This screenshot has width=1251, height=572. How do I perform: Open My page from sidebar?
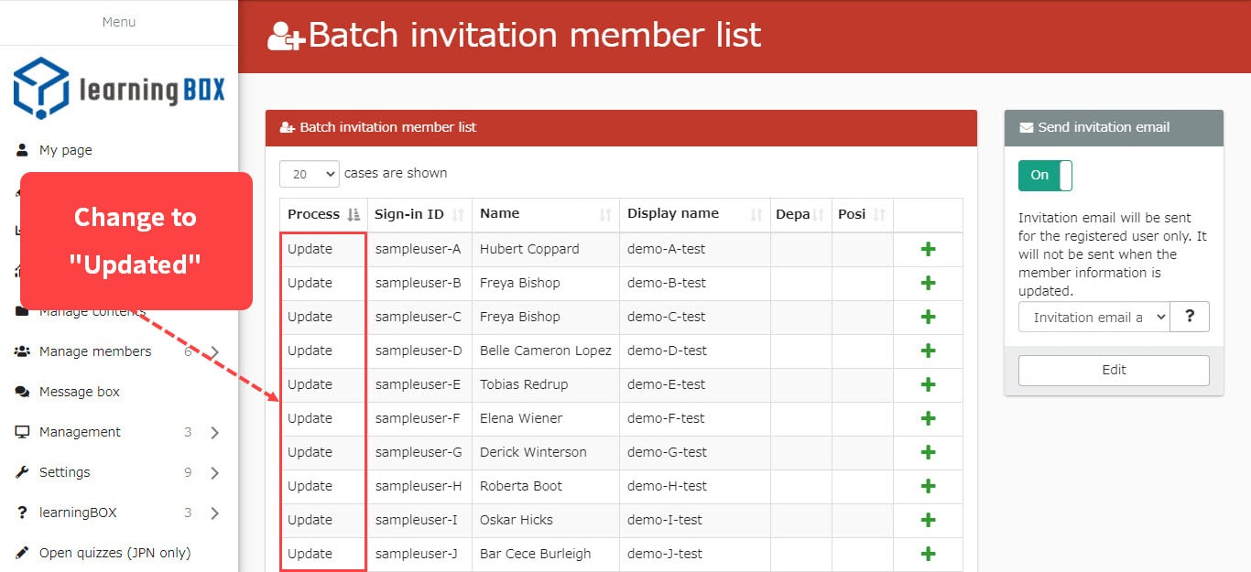[x=65, y=150]
